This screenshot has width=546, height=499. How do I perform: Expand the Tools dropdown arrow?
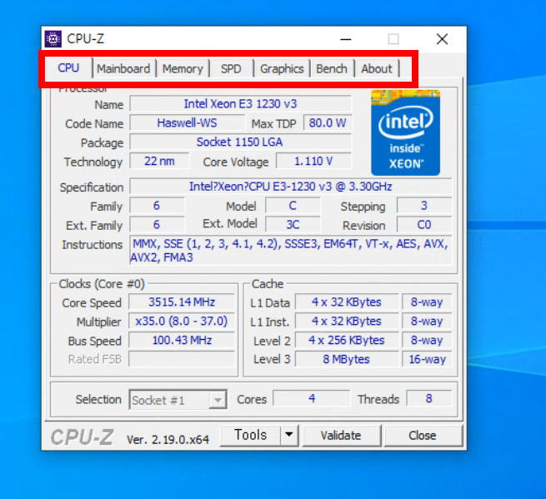[x=289, y=435]
